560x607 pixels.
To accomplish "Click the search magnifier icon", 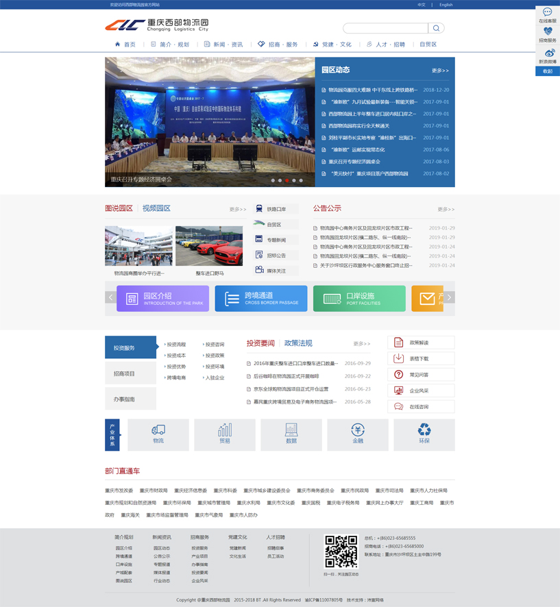I will coord(436,28).
